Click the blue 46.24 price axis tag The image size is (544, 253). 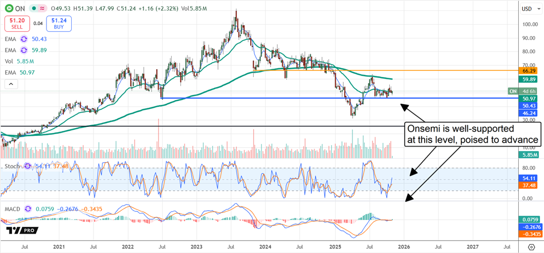(x=528, y=113)
